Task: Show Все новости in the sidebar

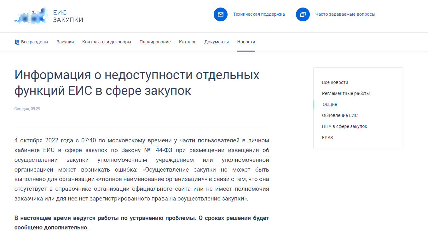Action: click(x=335, y=82)
